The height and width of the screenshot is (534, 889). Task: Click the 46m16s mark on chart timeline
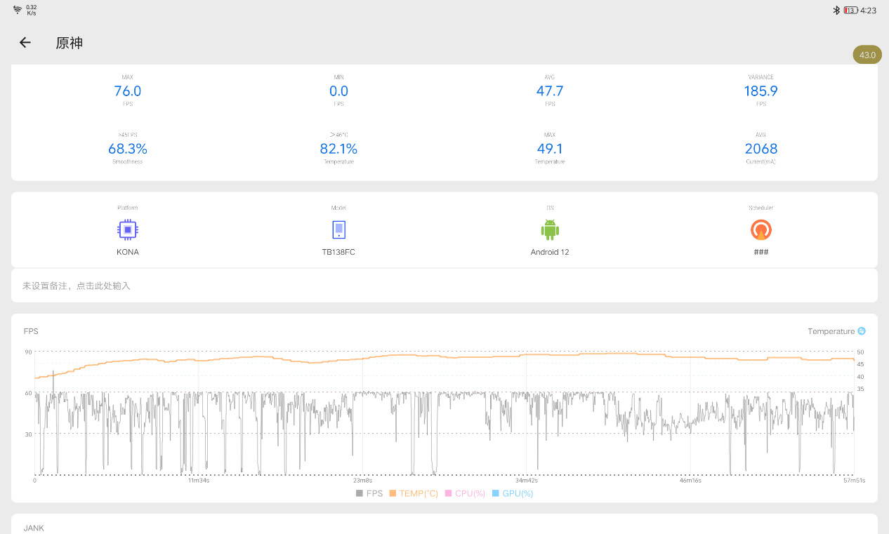(x=690, y=481)
